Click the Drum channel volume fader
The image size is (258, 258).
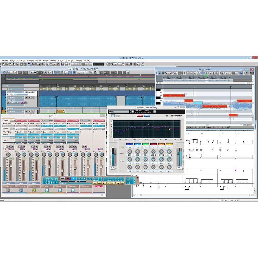pos(10,165)
